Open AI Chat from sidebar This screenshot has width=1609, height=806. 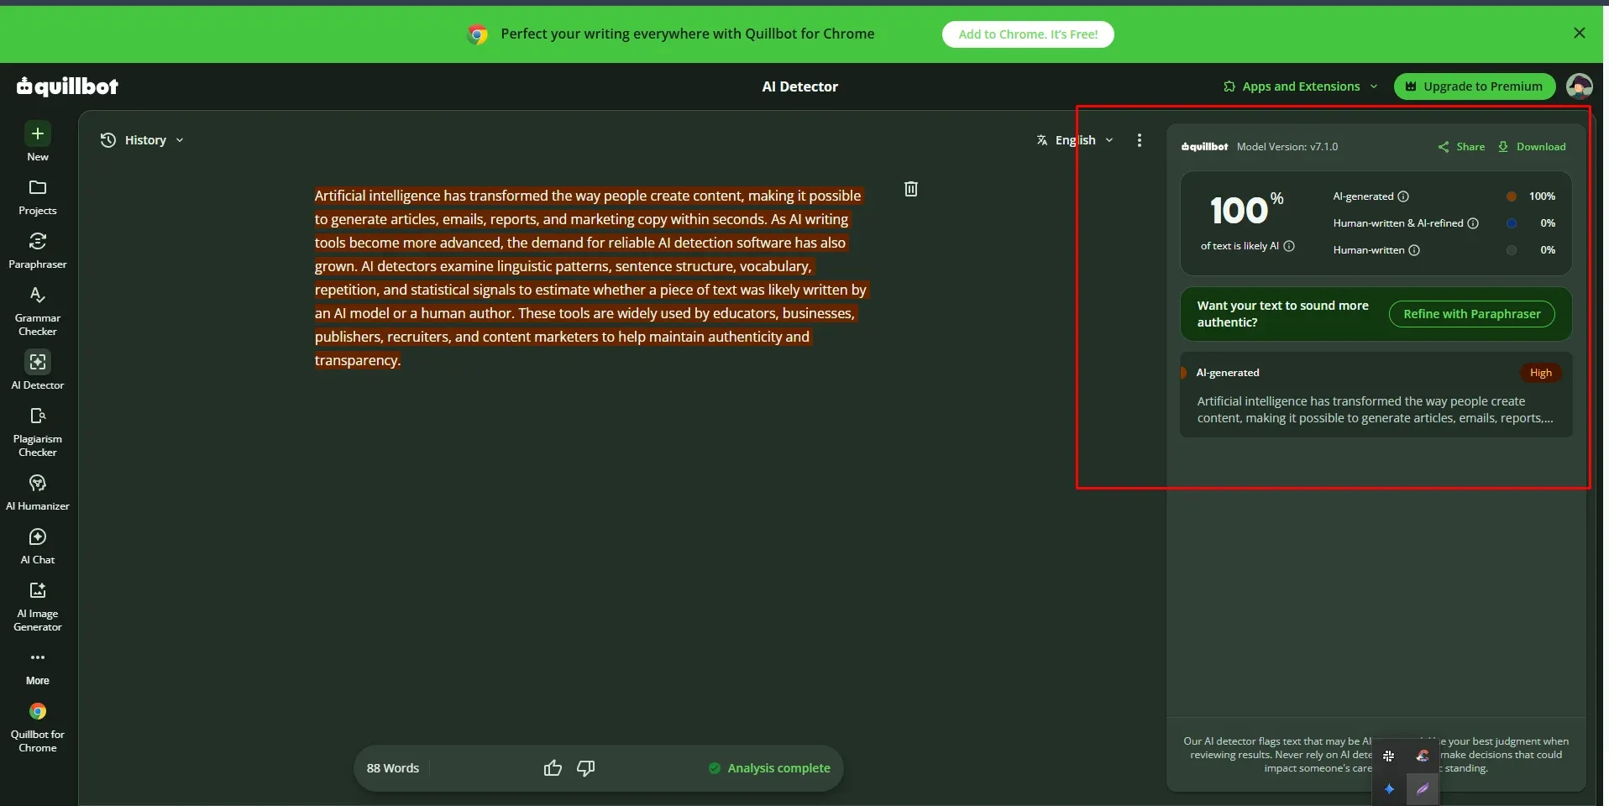point(38,546)
